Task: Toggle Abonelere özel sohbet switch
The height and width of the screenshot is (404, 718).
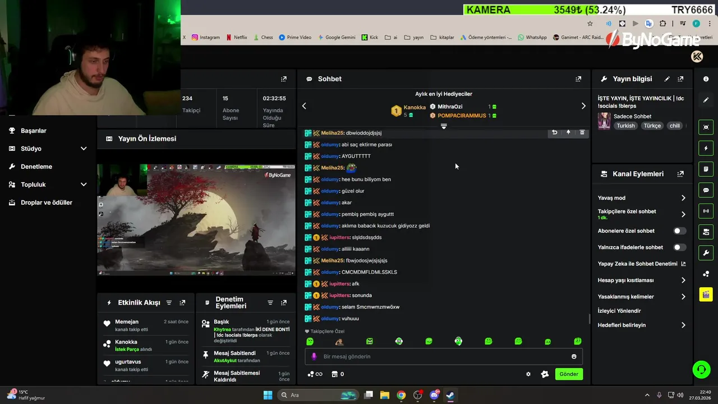Action: (679, 231)
